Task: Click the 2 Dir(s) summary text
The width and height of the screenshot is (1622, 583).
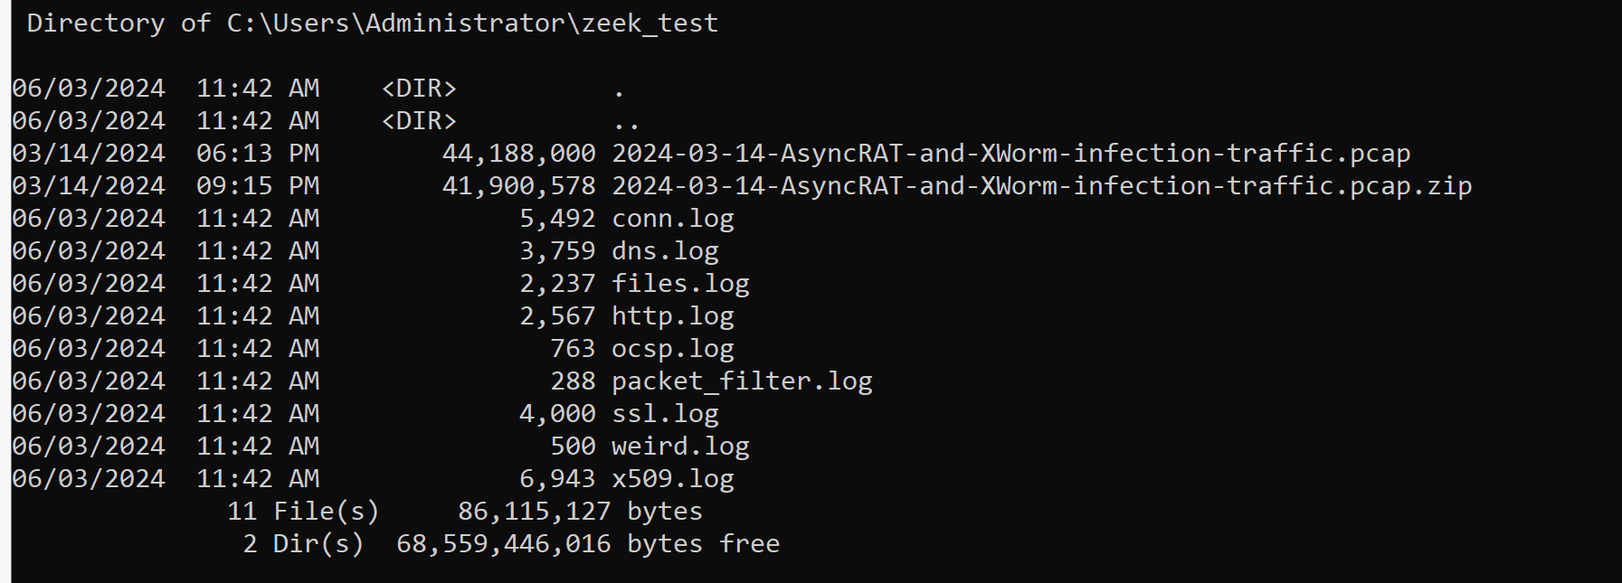Action: (303, 544)
